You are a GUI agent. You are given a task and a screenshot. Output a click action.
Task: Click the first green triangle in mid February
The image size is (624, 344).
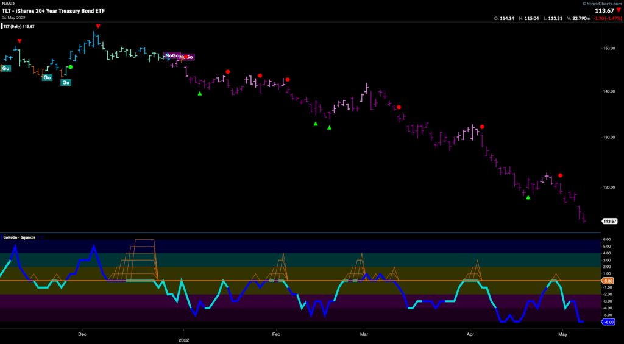[316, 124]
